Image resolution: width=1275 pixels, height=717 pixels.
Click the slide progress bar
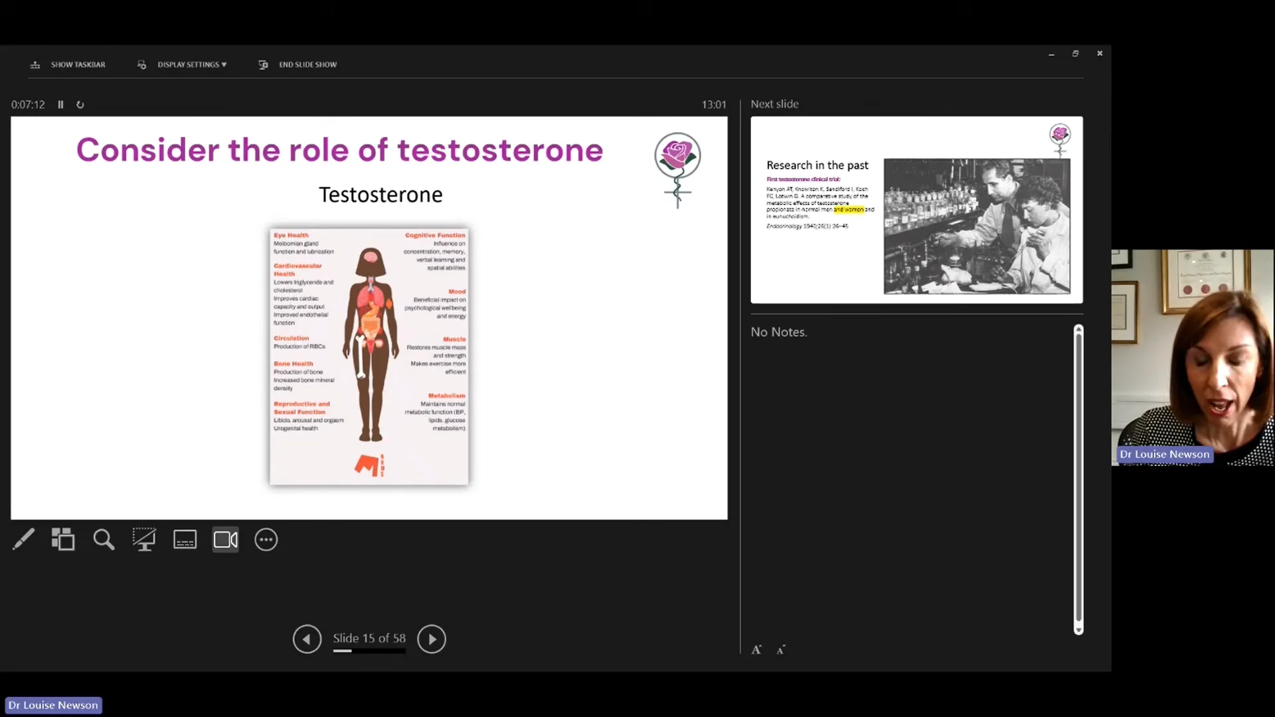coord(369,651)
